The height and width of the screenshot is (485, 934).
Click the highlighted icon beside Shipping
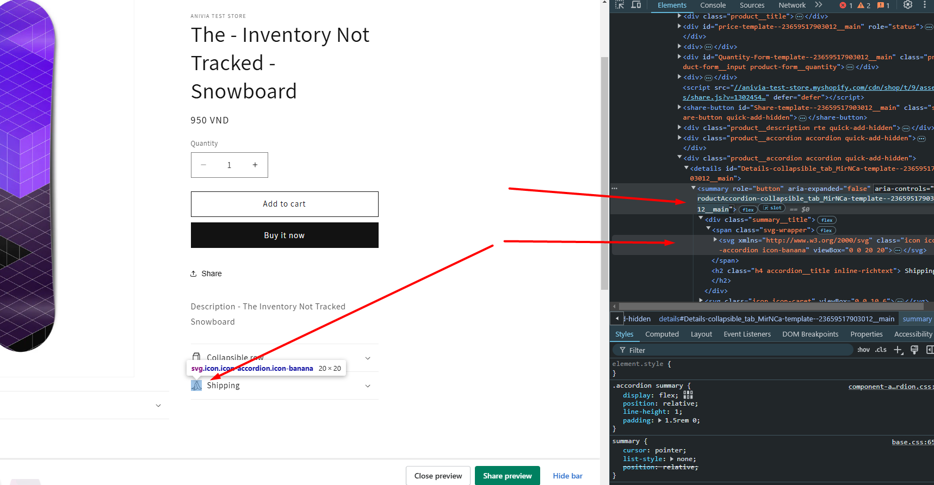(196, 385)
